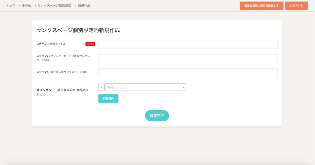Click the ステップ1 管理タイトル label
The width and height of the screenshot is (315, 165).
click(x=51, y=44)
